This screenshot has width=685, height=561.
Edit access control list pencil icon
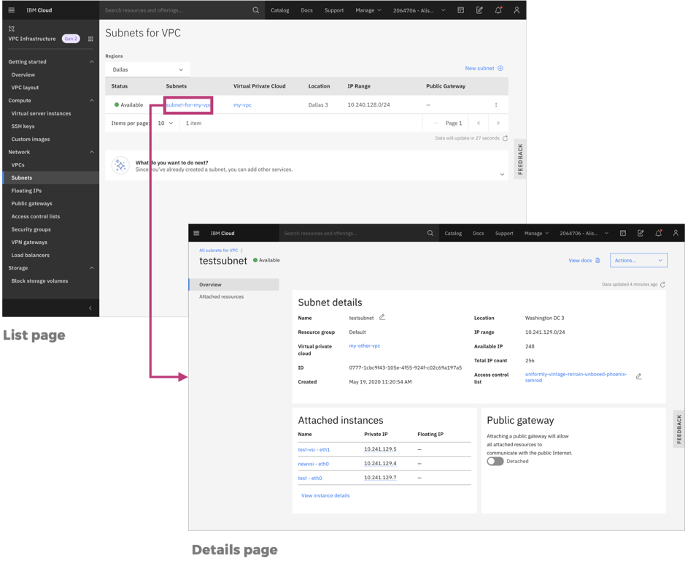tap(639, 376)
